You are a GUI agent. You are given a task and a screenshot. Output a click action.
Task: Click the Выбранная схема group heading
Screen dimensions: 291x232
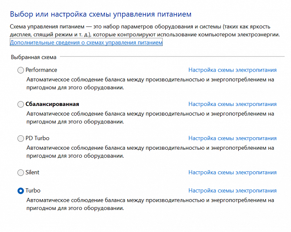34,57
